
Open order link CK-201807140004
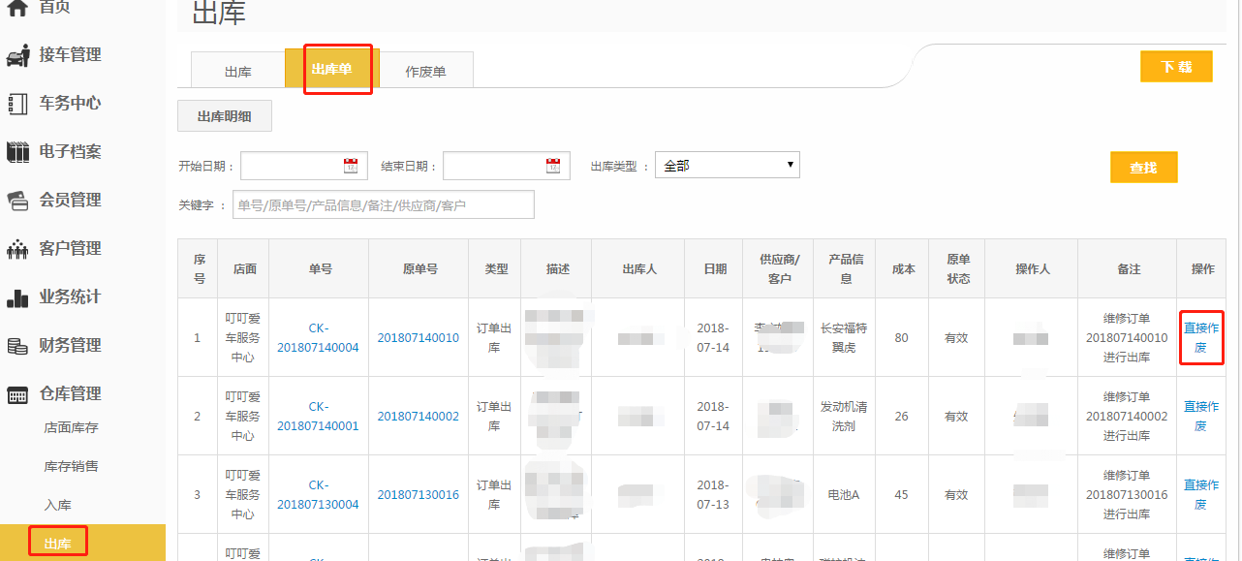coord(320,337)
